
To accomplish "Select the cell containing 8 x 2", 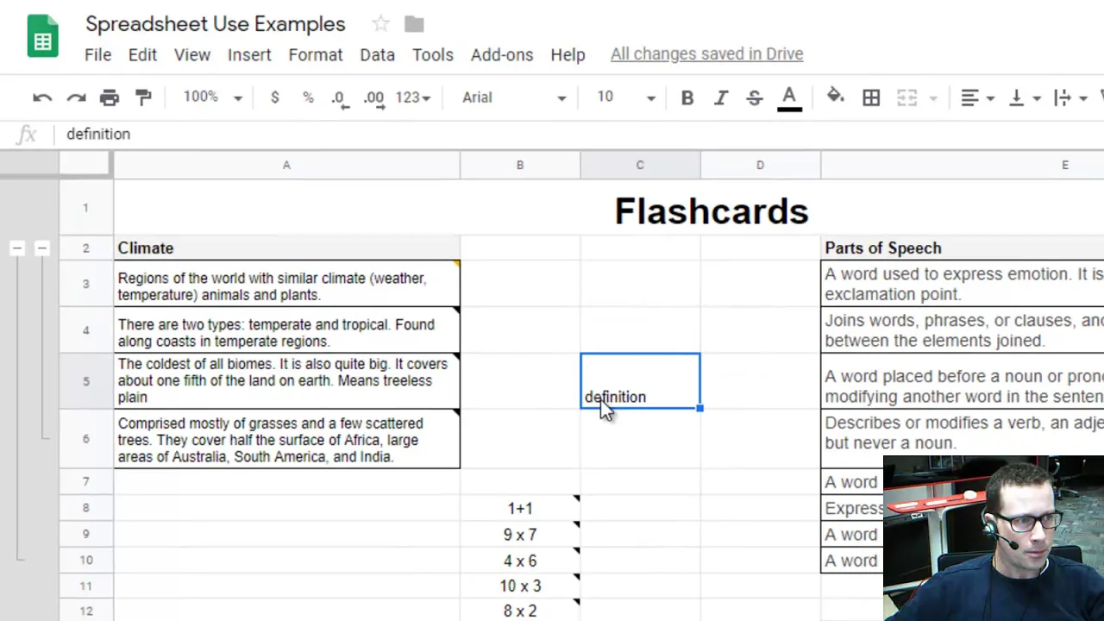I will point(520,611).
